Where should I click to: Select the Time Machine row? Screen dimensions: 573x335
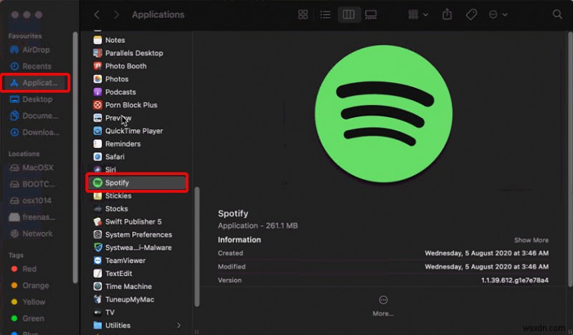(x=137, y=286)
